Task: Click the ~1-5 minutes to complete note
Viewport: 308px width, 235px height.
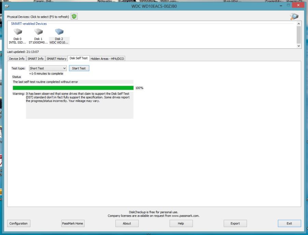Action: pyautogui.click(x=46, y=74)
